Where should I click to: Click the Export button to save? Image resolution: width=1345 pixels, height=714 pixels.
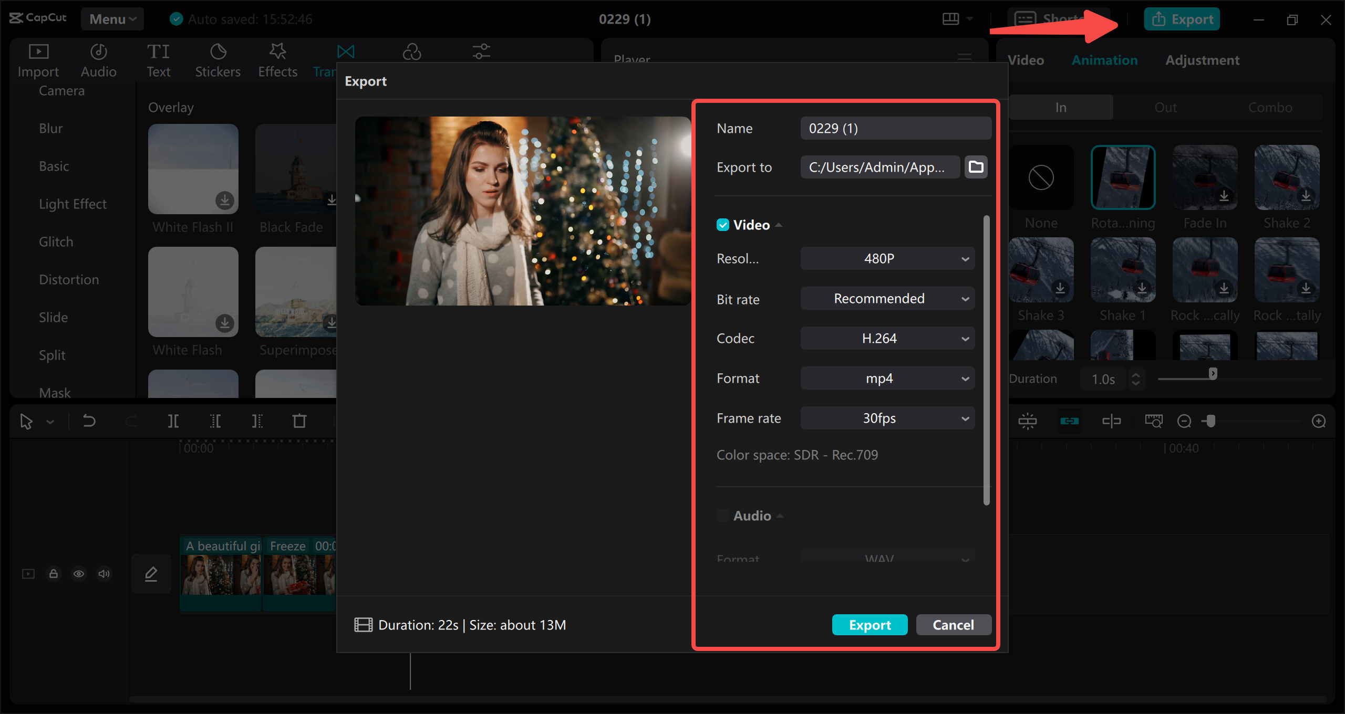click(x=869, y=624)
